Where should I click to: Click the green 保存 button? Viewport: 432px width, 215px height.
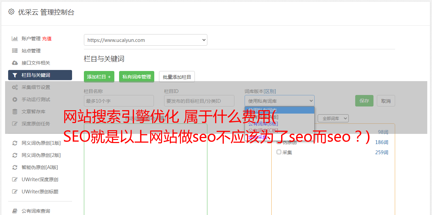364,101
